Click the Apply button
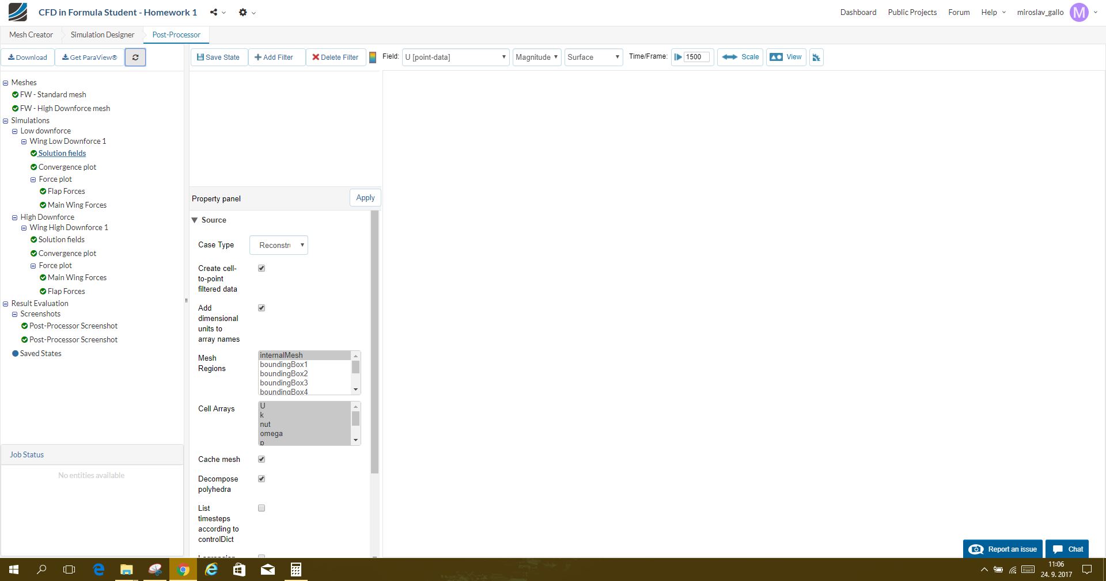 [x=365, y=198]
